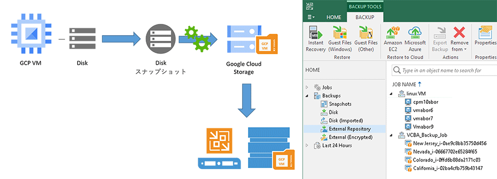Select the linux VM job row
The height and width of the screenshot is (179, 497).
click(416, 93)
